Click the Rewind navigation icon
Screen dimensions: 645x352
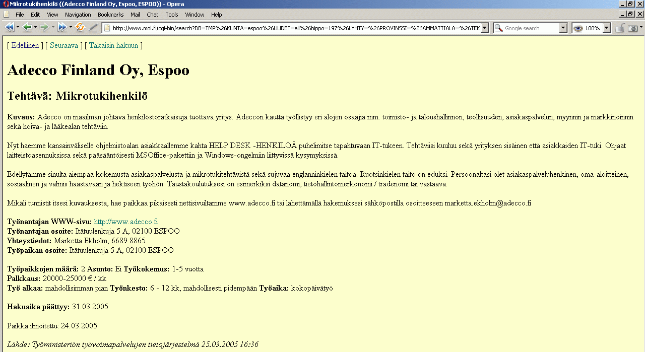(9, 28)
